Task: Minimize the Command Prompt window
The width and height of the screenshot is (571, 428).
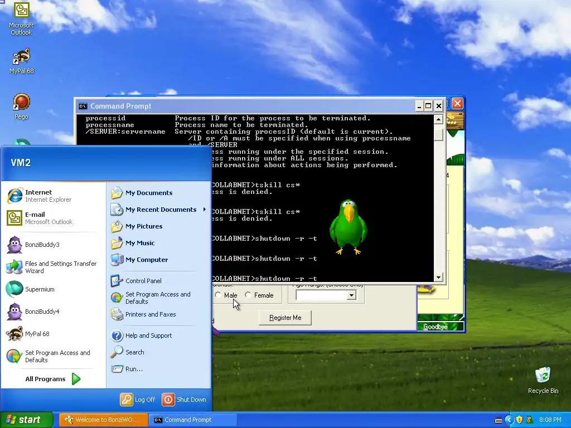Action: pos(419,106)
